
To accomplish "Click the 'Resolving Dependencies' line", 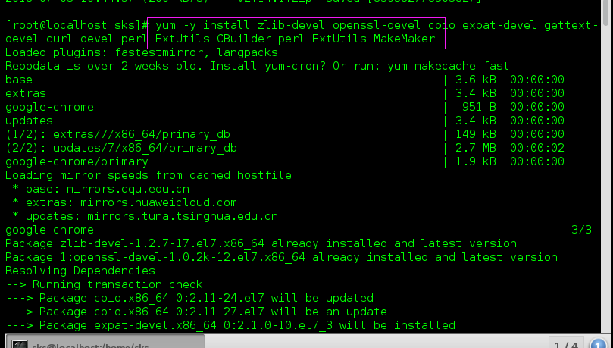I will point(80,271).
